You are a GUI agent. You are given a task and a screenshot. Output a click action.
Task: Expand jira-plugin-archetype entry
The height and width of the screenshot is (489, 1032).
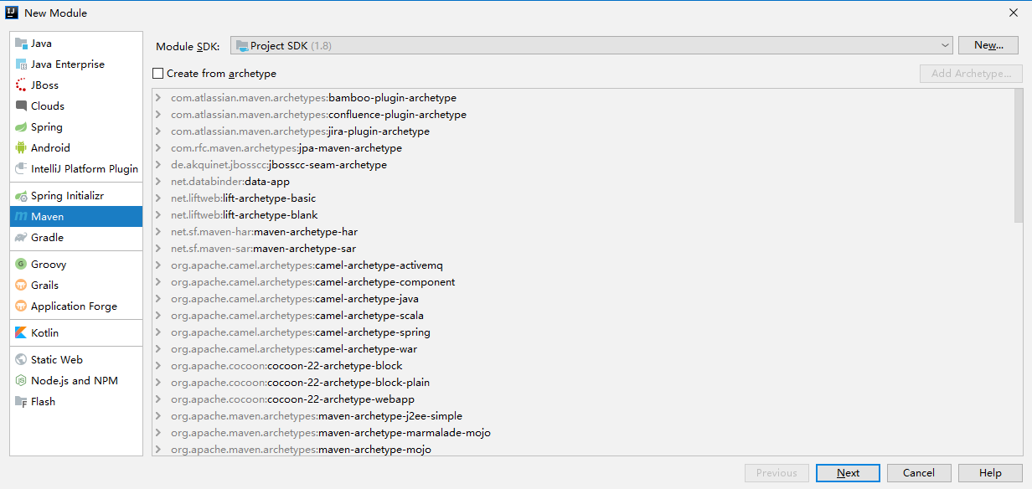coord(158,131)
